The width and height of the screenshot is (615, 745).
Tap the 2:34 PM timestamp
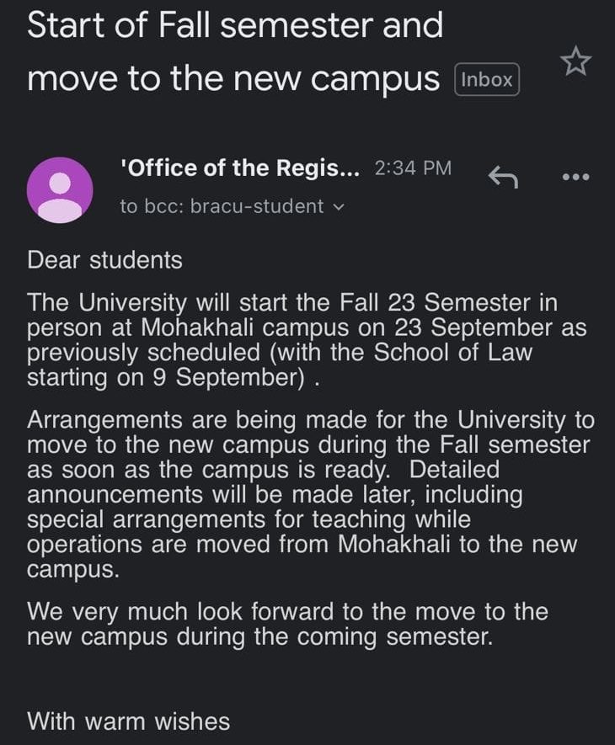pyautogui.click(x=413, y=168)
